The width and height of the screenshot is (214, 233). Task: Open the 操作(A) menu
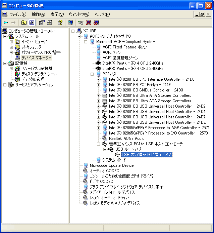(x=38, y=14)
